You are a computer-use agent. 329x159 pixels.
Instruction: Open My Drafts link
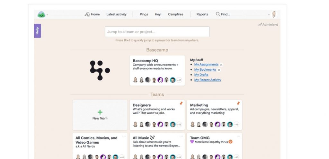pos(201,75)
